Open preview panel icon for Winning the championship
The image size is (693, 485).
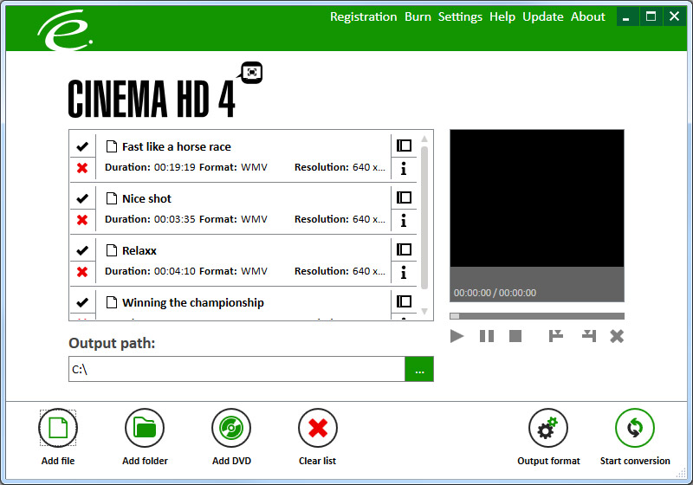404,301
